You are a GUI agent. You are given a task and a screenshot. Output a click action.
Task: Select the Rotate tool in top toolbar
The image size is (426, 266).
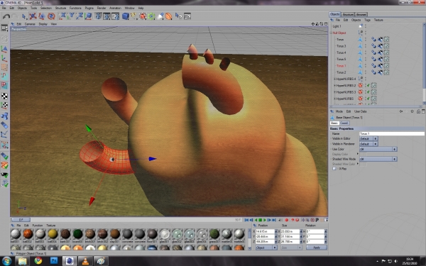tap(51, 16)
